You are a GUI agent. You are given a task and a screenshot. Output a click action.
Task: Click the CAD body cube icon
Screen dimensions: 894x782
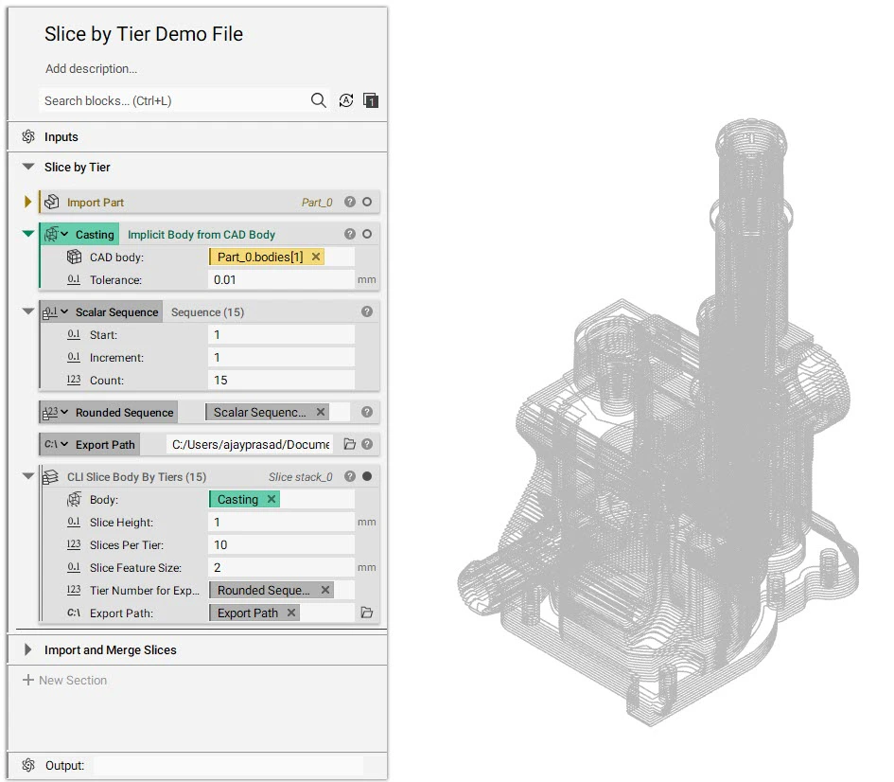click(x=74, y=257)
